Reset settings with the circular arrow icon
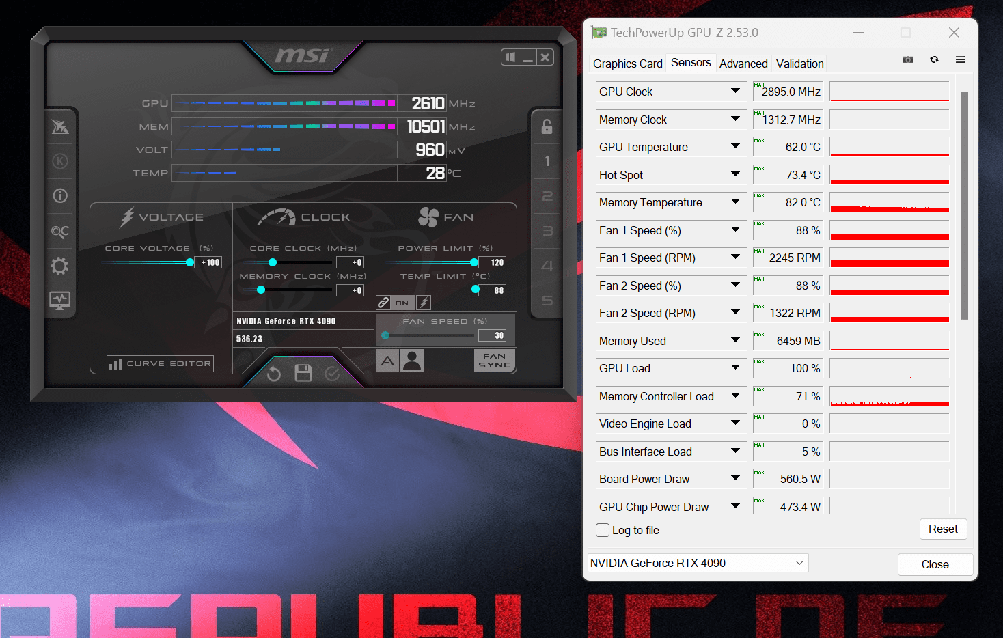Screen dimensions: 1003x638 point(274,373)
